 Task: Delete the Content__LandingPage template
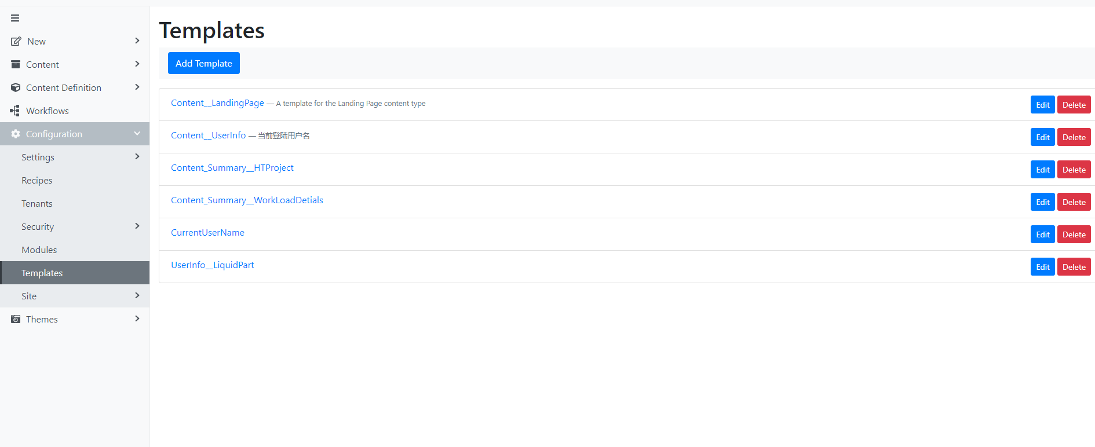tap(1074, 105)
